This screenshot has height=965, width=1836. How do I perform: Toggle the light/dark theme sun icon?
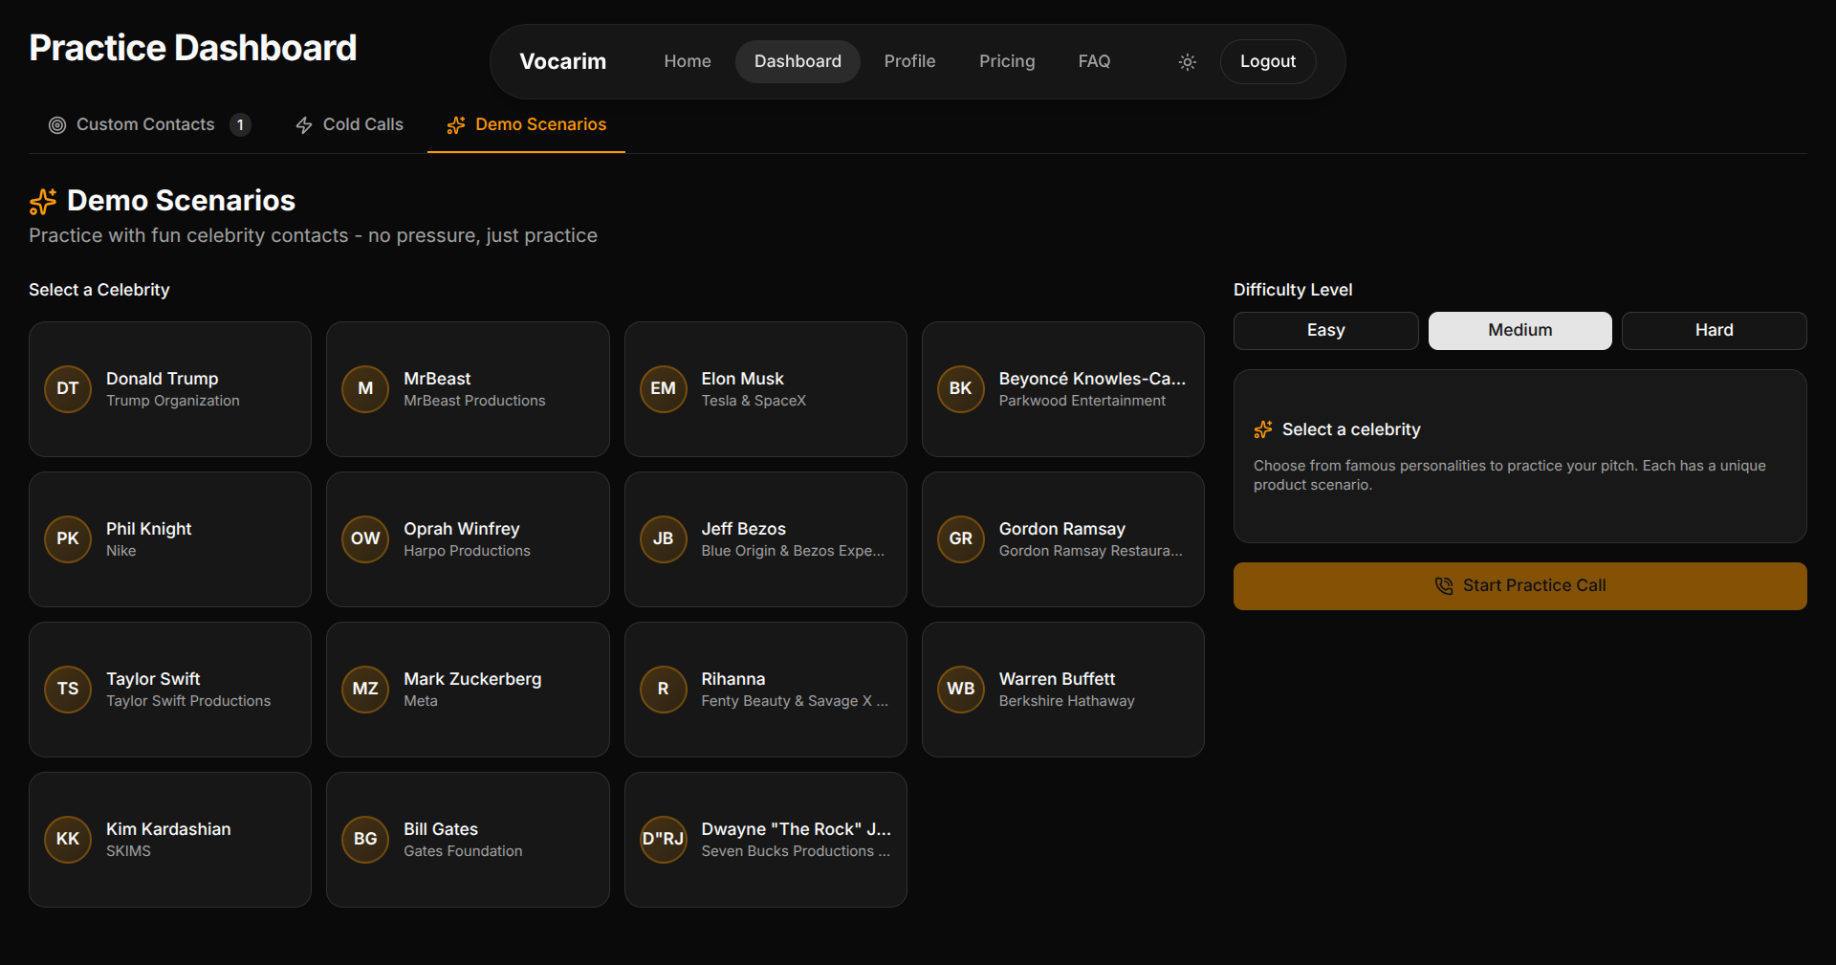coord(1187,62)
